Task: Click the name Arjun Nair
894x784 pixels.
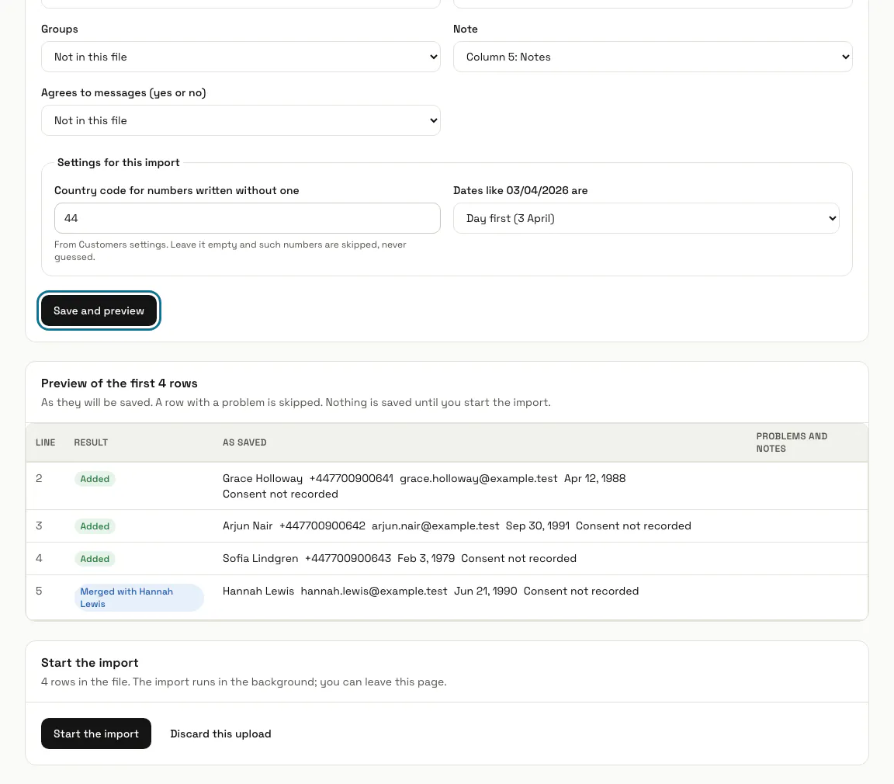Action: pos(248,526)
